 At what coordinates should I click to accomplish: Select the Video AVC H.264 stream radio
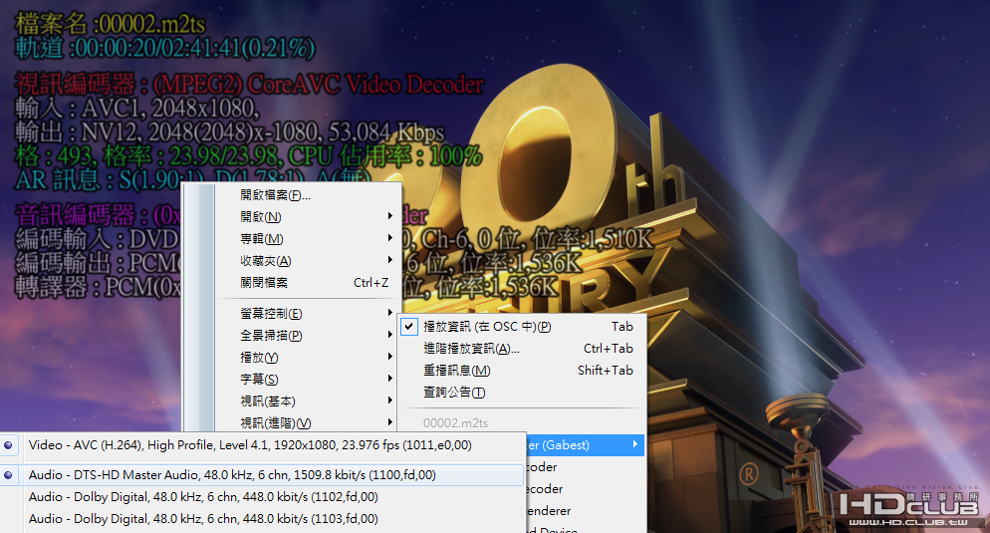(x=8, y=445)
